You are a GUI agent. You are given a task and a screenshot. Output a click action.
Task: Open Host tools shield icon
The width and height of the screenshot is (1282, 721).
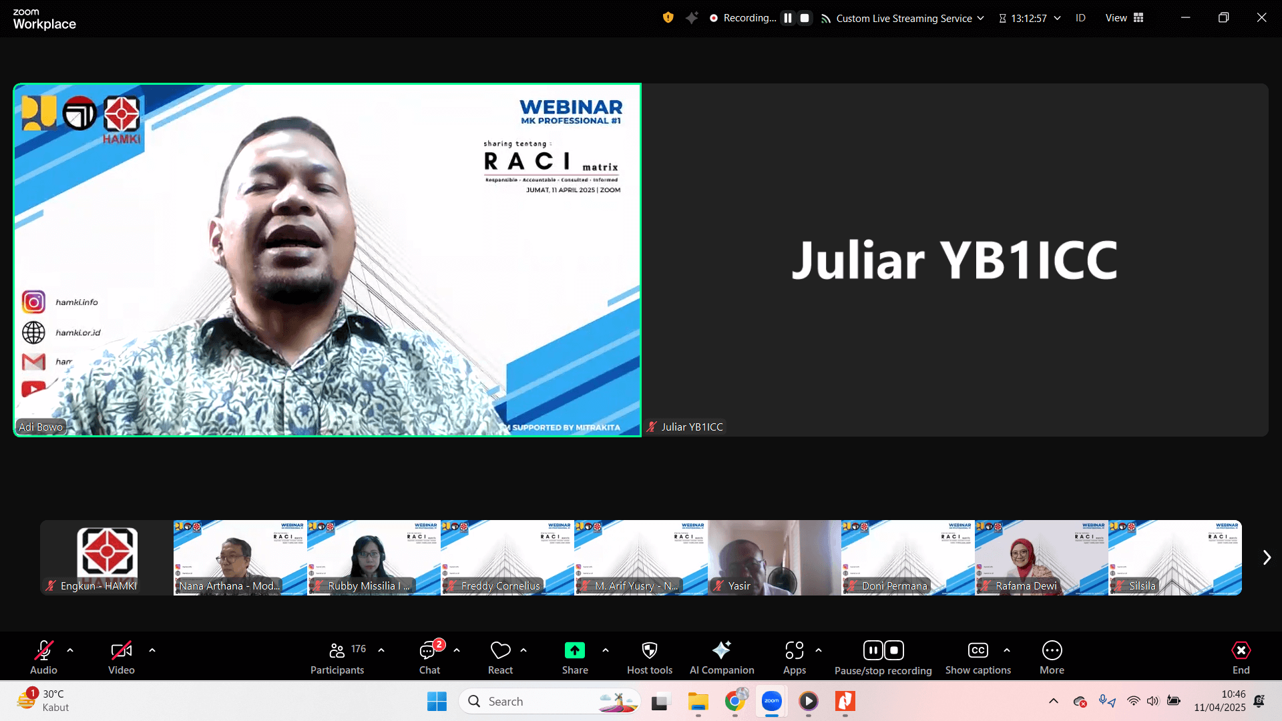[649, 650]
